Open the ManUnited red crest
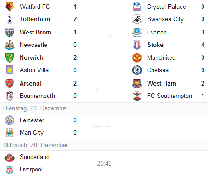The image size is (208, 177). coord(137,57)
